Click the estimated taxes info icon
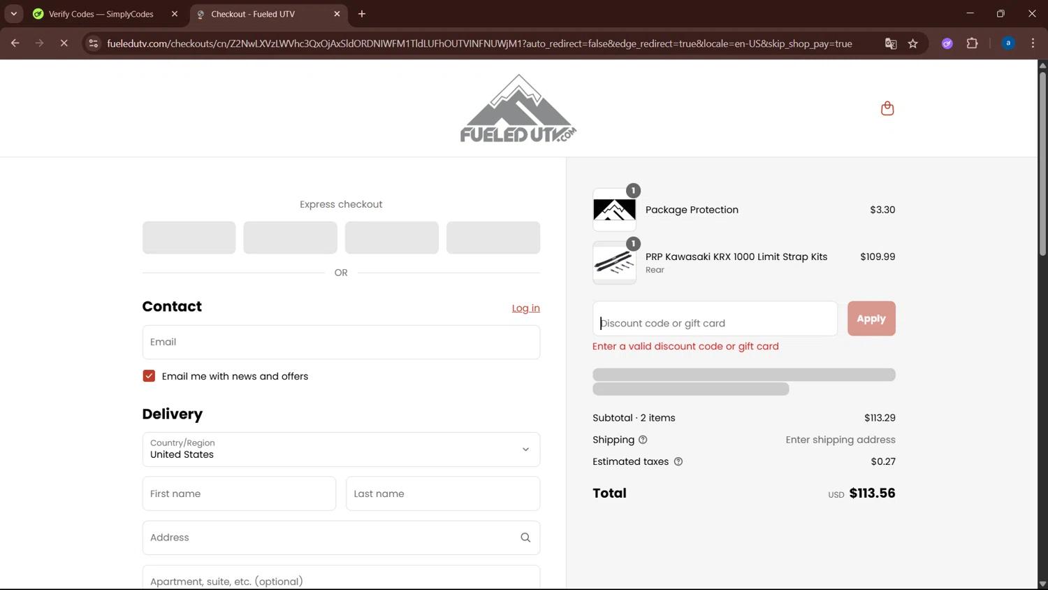 pos(678,461)
